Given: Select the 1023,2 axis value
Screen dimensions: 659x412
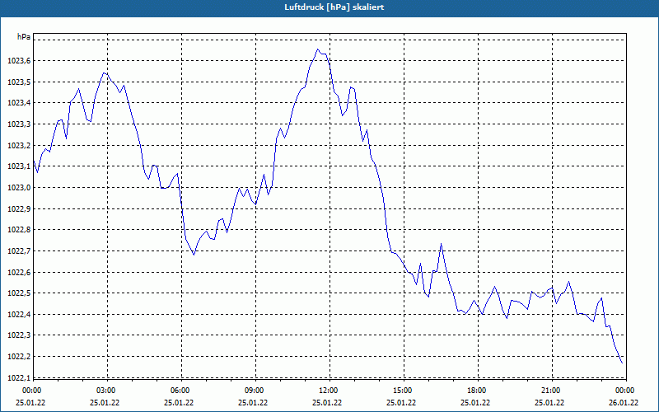Looking at the screenshot, I should tap(19, 146).
